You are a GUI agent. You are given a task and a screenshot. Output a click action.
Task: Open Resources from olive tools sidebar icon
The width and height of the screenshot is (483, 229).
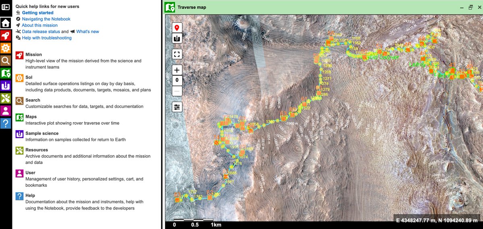pyautogui.click(x=6, y=98)
